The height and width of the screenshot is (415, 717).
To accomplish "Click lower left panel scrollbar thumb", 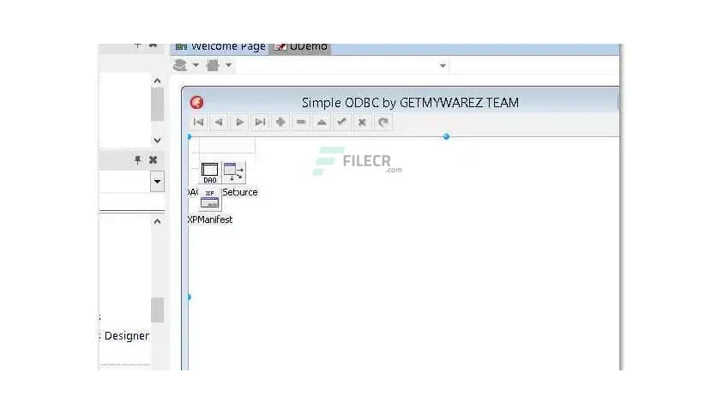I will coord(157,310).
